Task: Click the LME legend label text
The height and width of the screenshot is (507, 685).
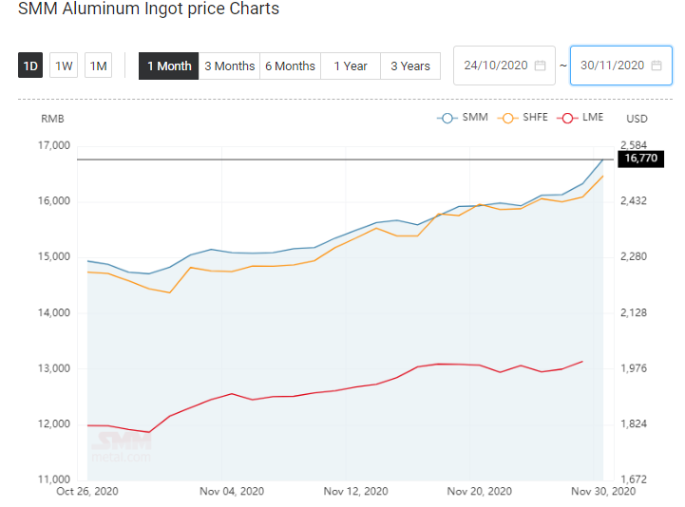Action: point(593,117)
